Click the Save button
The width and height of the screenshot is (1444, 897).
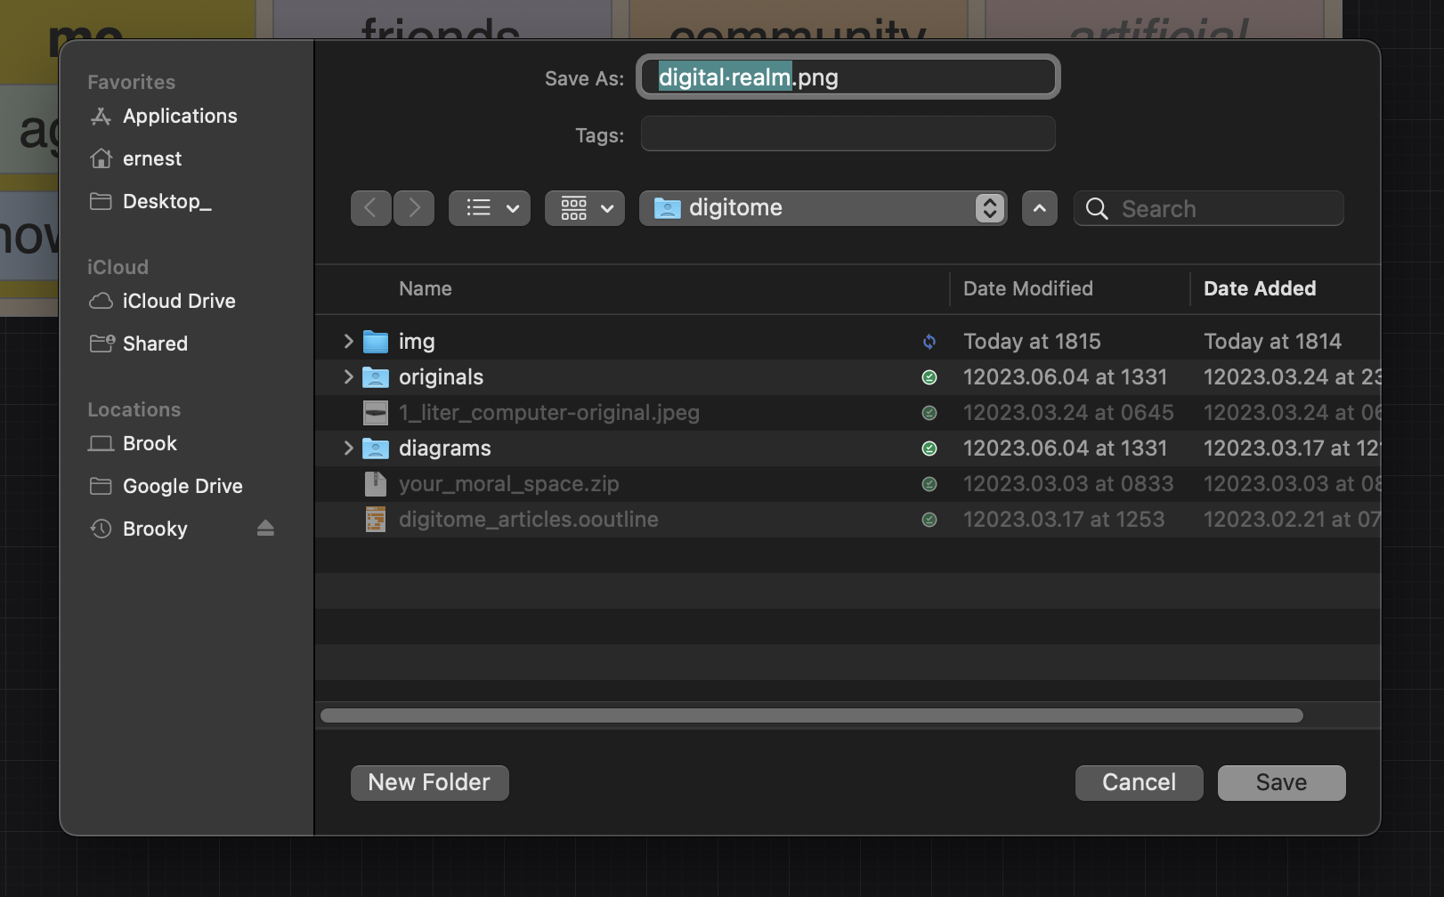coord(1281,782)
